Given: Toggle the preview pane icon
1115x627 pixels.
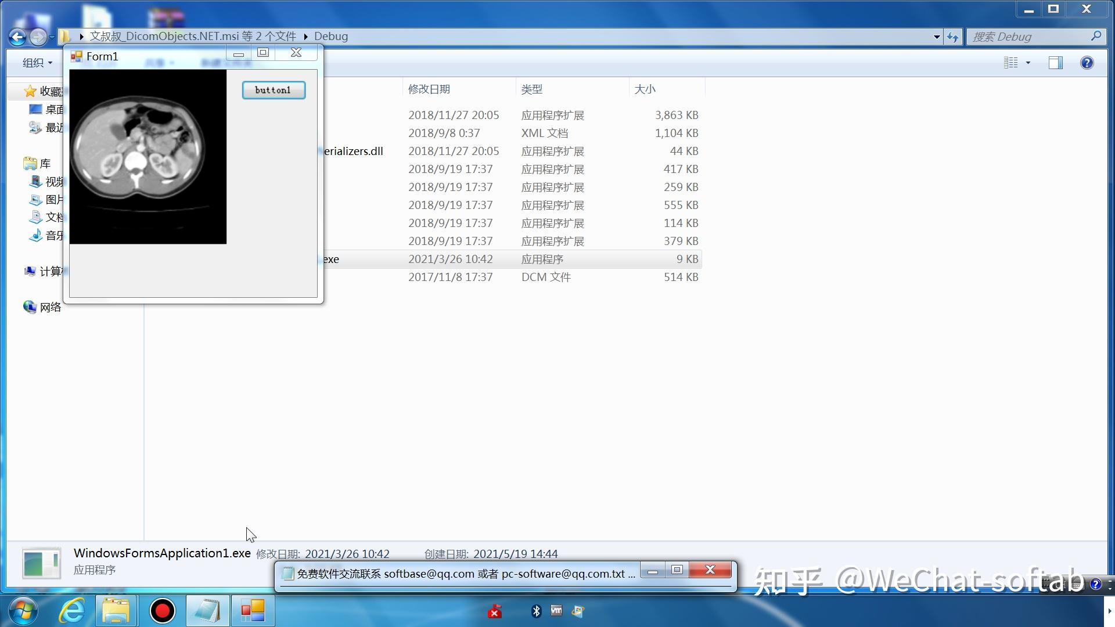Looking at the screenshot, I should point(1055,63).
